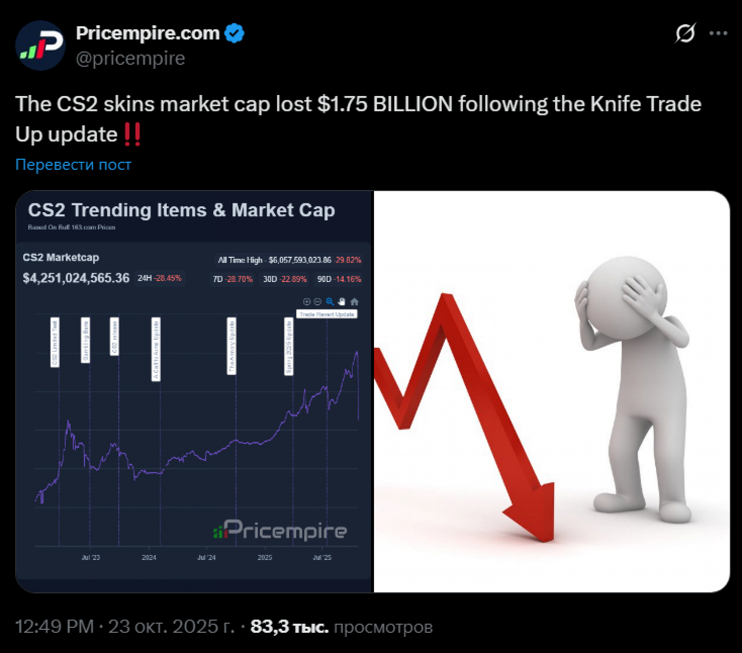Select the 7D change badge
The width and height of the screenshot is (742, 653).
click(232, 279)
